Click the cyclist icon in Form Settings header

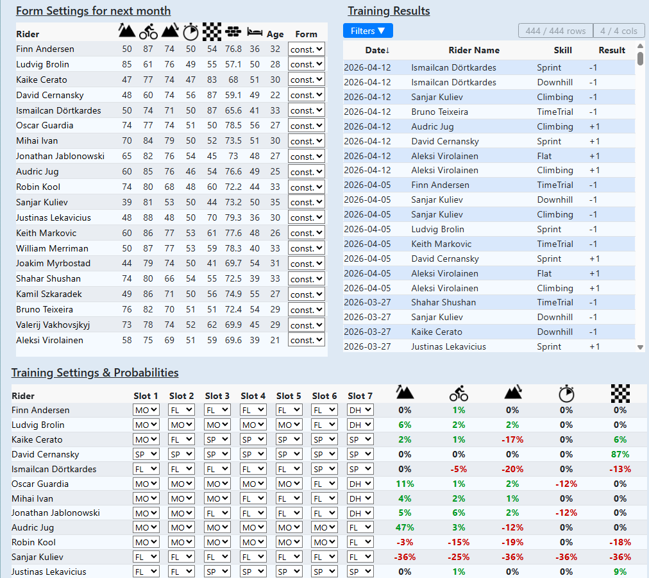[148, 31]
